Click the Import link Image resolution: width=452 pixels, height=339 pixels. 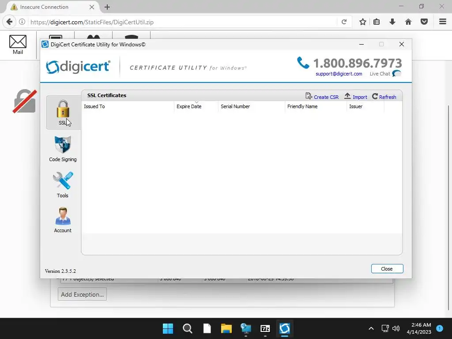coord(356,97)
